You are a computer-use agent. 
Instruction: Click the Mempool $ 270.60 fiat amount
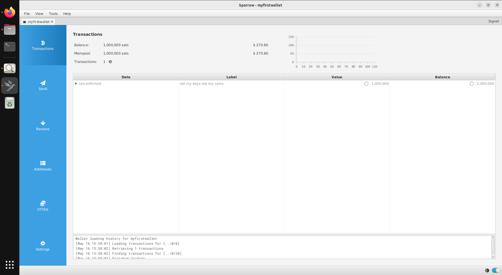[260, 53]
